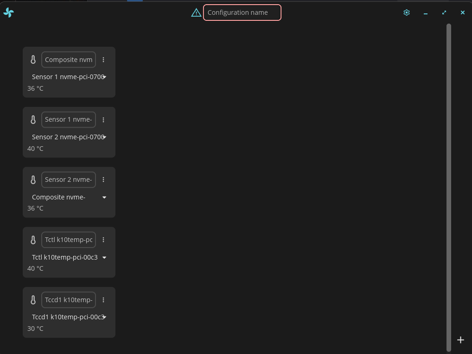Image resolution: width=472 pixels, height=354 pixels.
Task: Expand the Tctl k10temp-pci-00c3 dropdown
Action: [69, 257]
